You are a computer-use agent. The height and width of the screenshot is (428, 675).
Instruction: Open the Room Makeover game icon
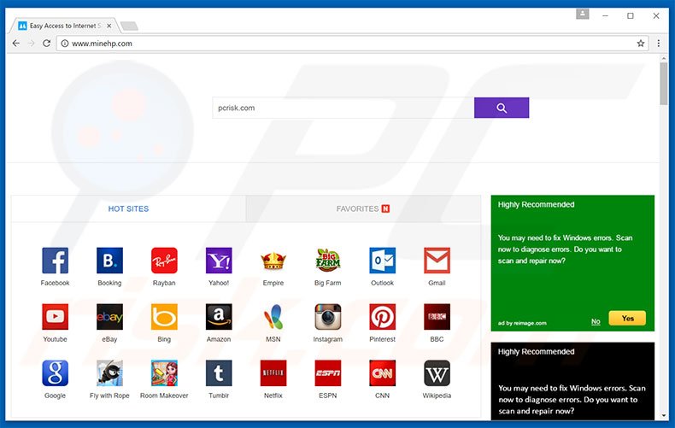[164, 373]
